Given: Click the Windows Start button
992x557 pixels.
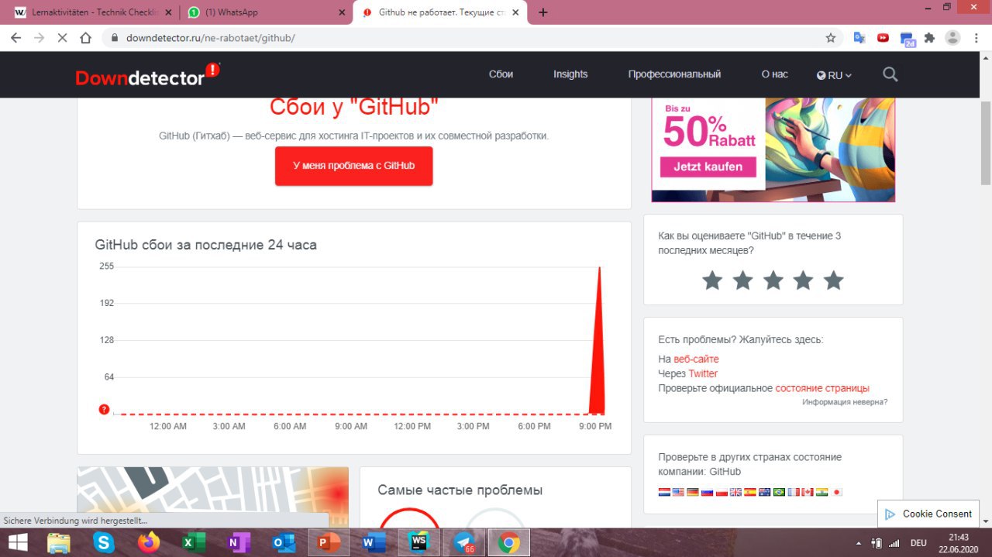Looking at the screenshot, I should point(18,542).
